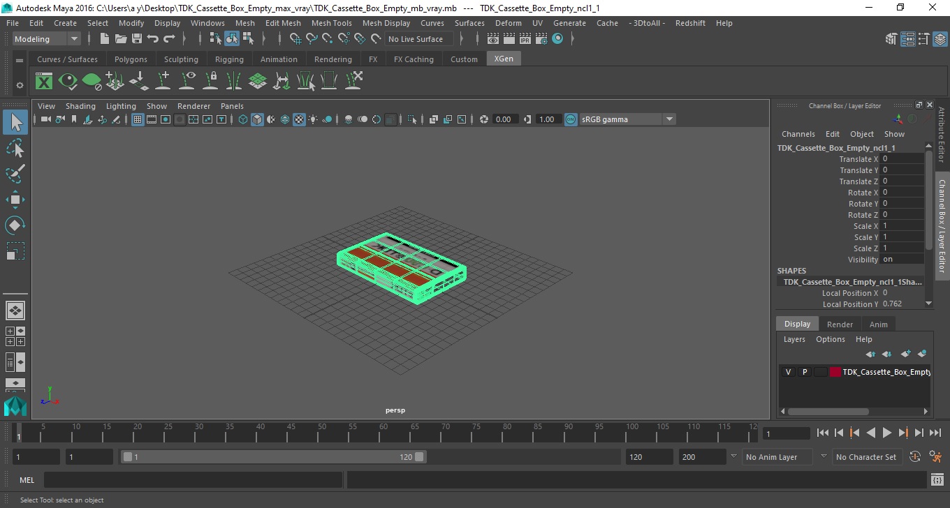Open the XGen window shelf icon
Image resolution: width=950 pixels, height=508 pixels.
tap(44, 81)
